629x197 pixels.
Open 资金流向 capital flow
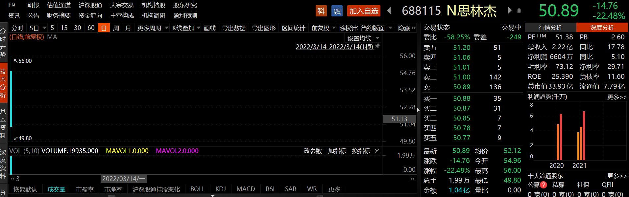[x=90, y=15]
